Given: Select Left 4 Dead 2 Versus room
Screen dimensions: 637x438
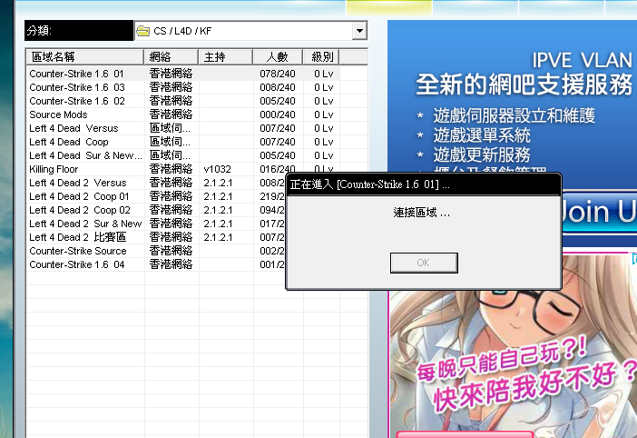Looking at the screenshot, I should pos(156,183).
